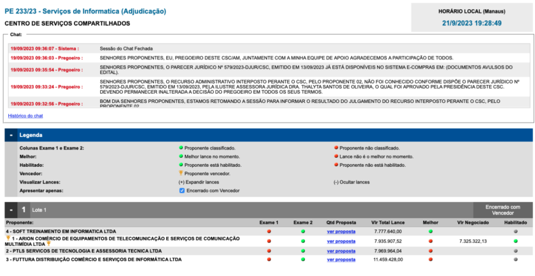Image resolution: width=535 pixels, height=276 pixels.
Task: Click the gray Habilitado dot for PTLS SERVICOS
Action: click(x=516, y=251)
